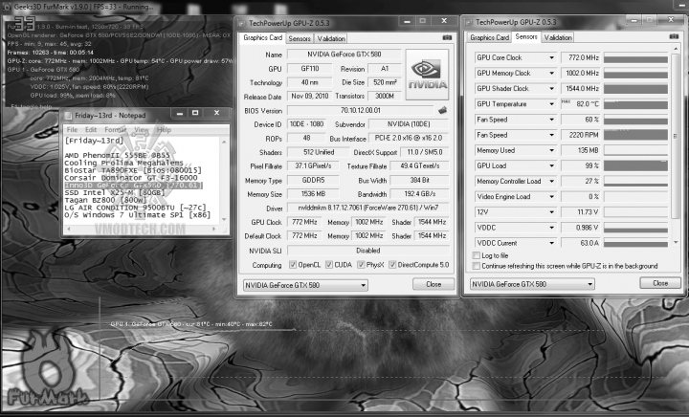Open the Memory Controller Load sensor dropdown

tap(551, 181)
